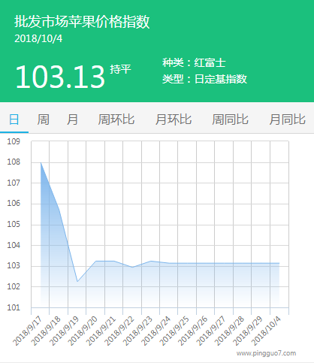314x363 pixels.
Task: Click the x-axis label 2018/9/19
Action: click(64, 331)
